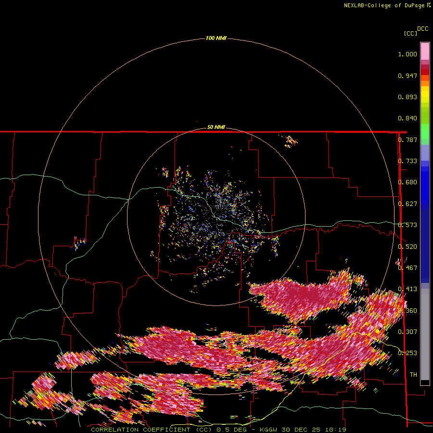The height and width of the screenshot is (433, 433).
Task: Click the 0.467 legend value
Action: [x=408, y=268]
